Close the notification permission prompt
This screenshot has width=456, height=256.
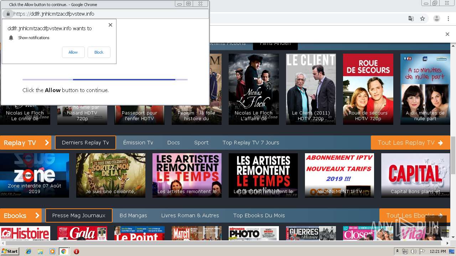(110, 25)
